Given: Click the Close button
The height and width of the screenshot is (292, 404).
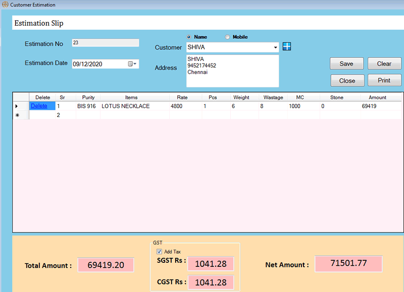Looking at the screenshot, I should [x=347, y=81].
